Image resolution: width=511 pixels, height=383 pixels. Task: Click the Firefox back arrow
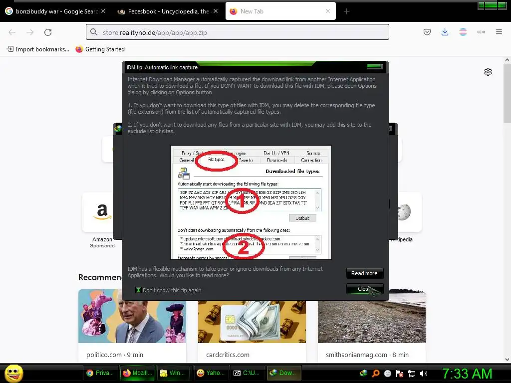pos(12,32)
